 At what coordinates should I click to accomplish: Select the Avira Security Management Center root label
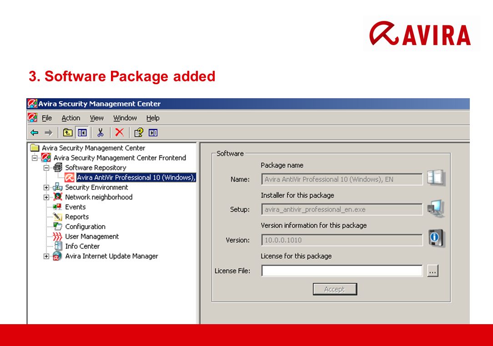click(x=93, y=148)
